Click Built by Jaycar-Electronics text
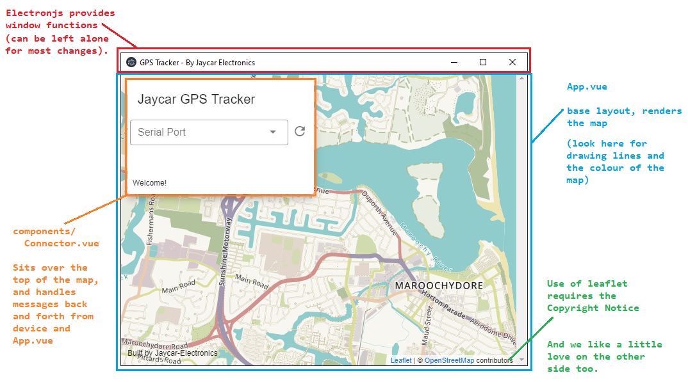Image resolution: width=688 pixels, height=382 pixels. 172,353
